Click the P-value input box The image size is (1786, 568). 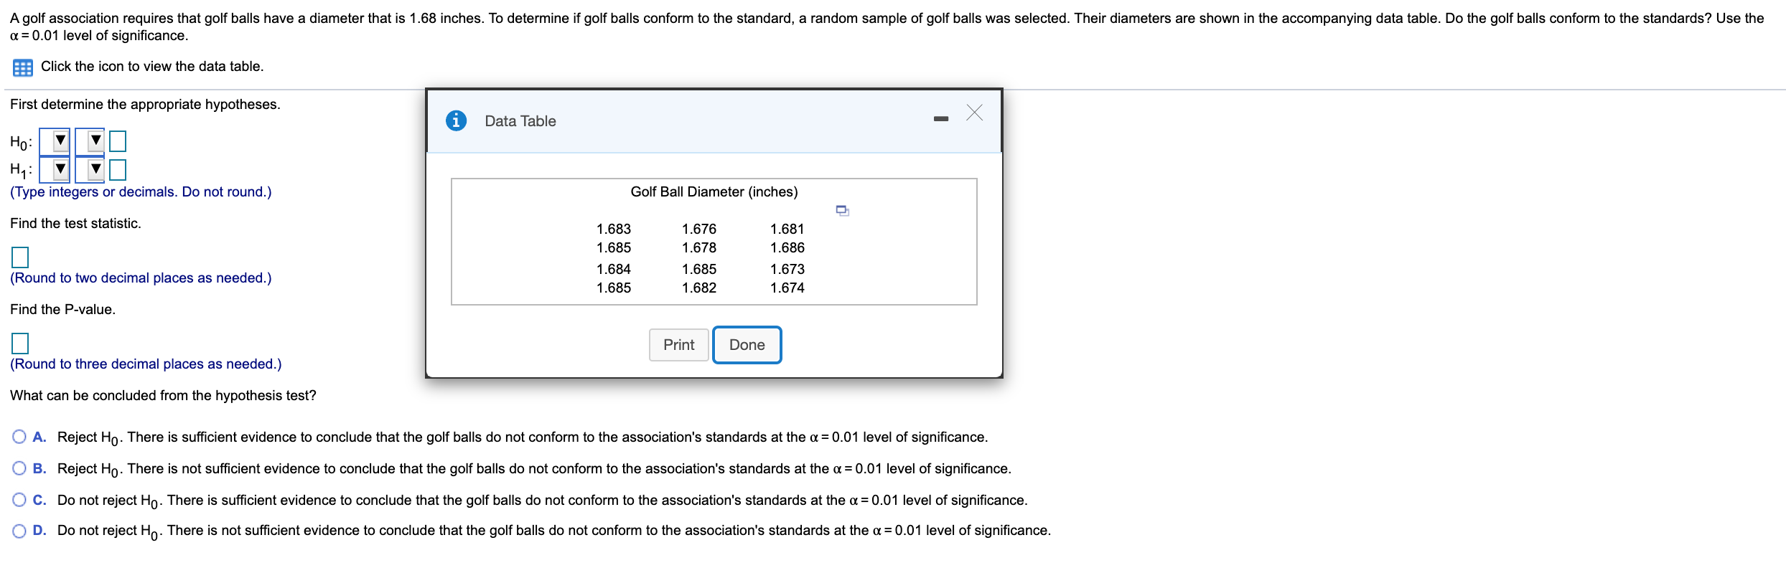coord(20,344)
